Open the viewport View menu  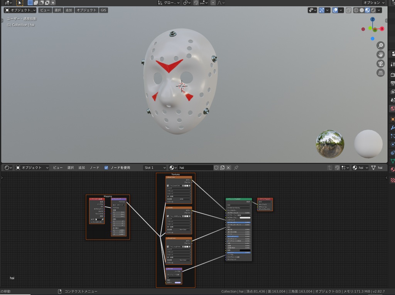45,10
